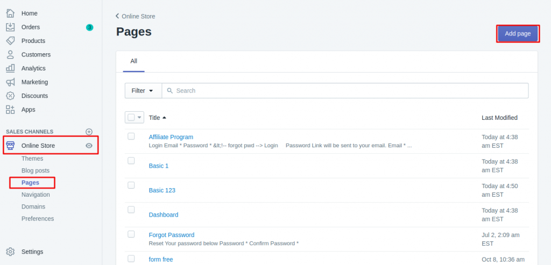
Task: Expand the bulk select-all dropdown arrow
Action: tap(140, 117)
